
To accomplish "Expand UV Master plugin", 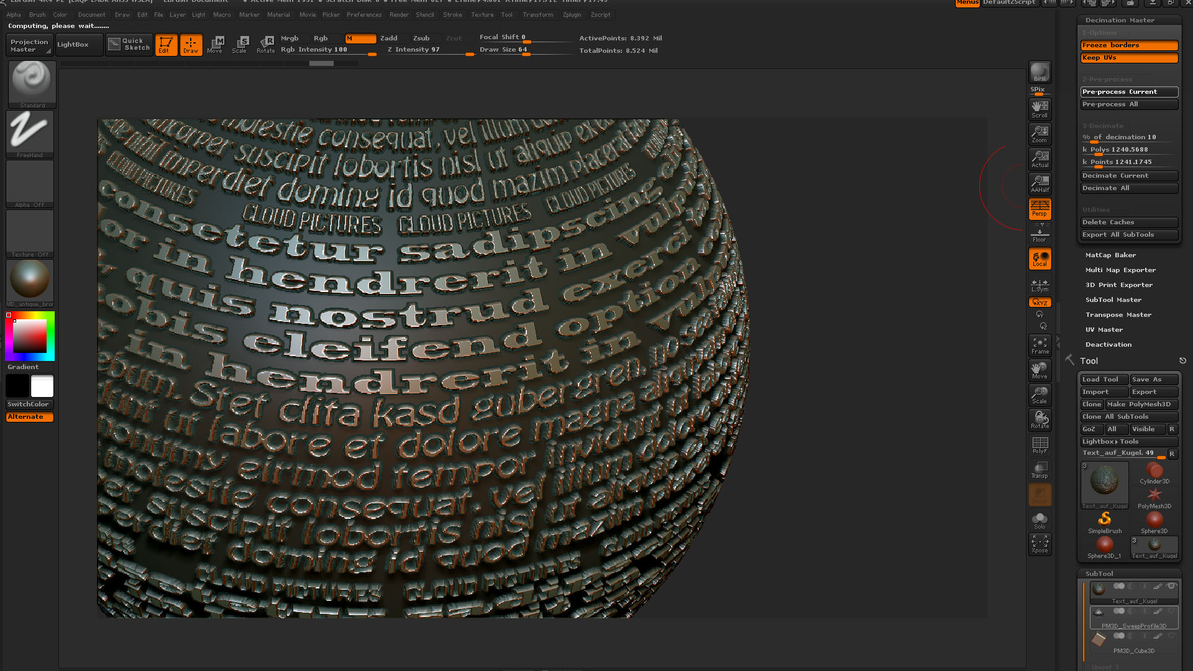I will [1104, 330].
